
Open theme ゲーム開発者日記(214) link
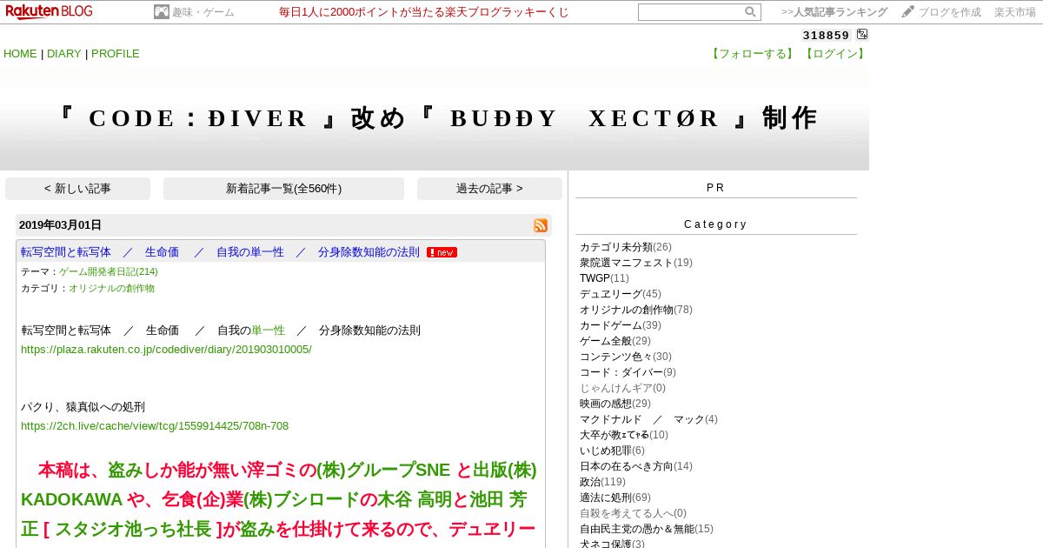pyautogui.click(x=109, y=271)
